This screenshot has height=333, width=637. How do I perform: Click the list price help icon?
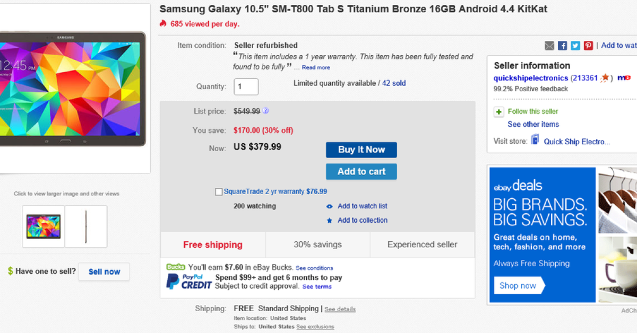coord(265,111)
